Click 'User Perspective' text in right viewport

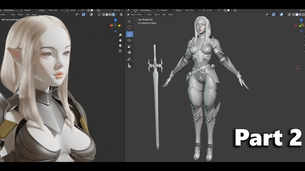(145, 20)
